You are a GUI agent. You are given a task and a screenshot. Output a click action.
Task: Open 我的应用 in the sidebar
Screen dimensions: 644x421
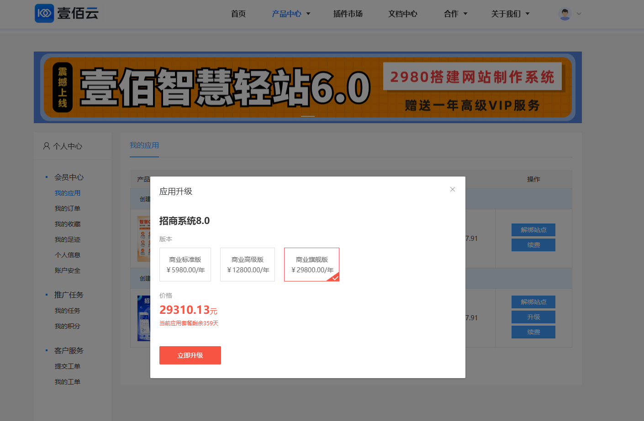click(x=68, y=193)
